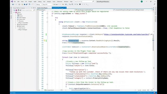Image resolution: width=167 pixels, height=94 pixels.
Task: Open the jsonplaceholder.typicode.com URL link
Action: (126, 34)
